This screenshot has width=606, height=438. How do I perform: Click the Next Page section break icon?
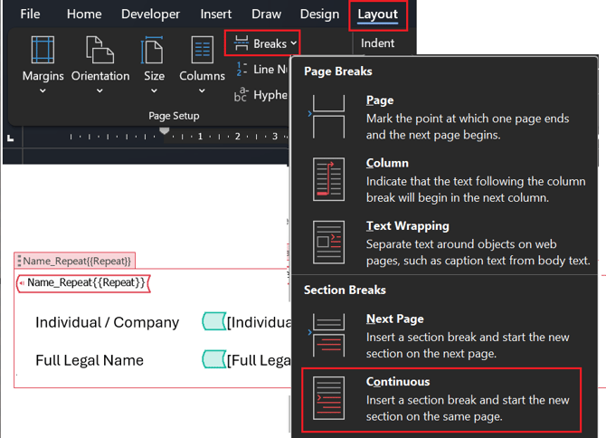pos(328,335)
